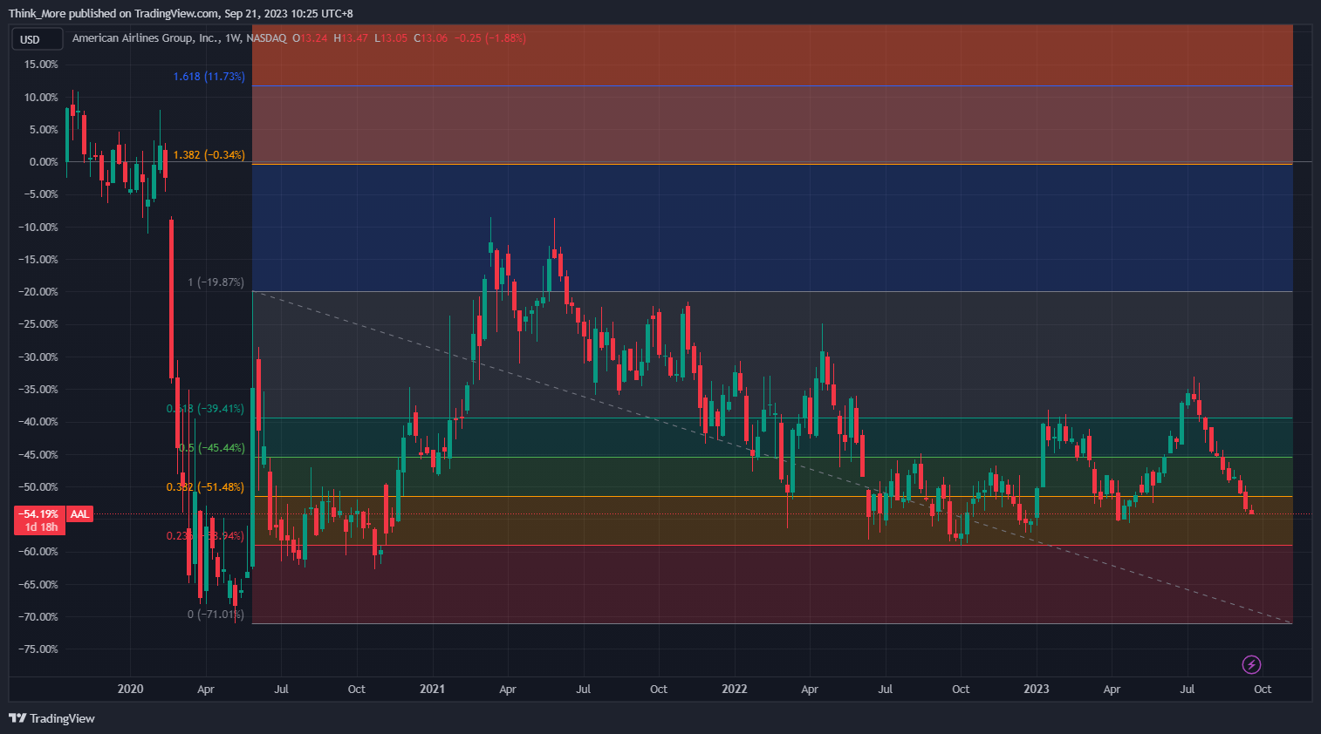Click −40.00% on the price scale

click(x=38, y=422)
